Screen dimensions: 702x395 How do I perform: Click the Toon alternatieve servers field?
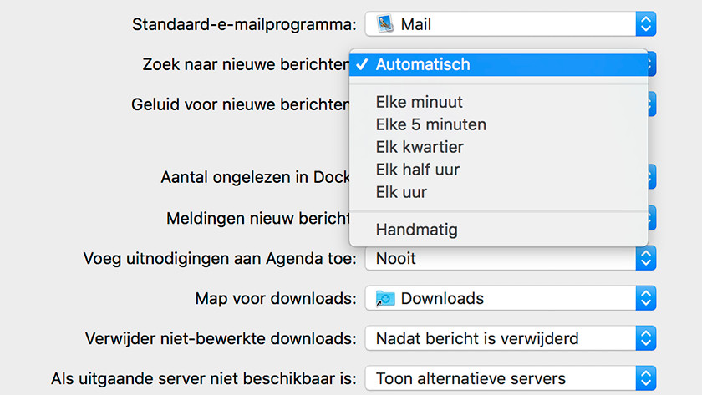[x=511, y=378]
